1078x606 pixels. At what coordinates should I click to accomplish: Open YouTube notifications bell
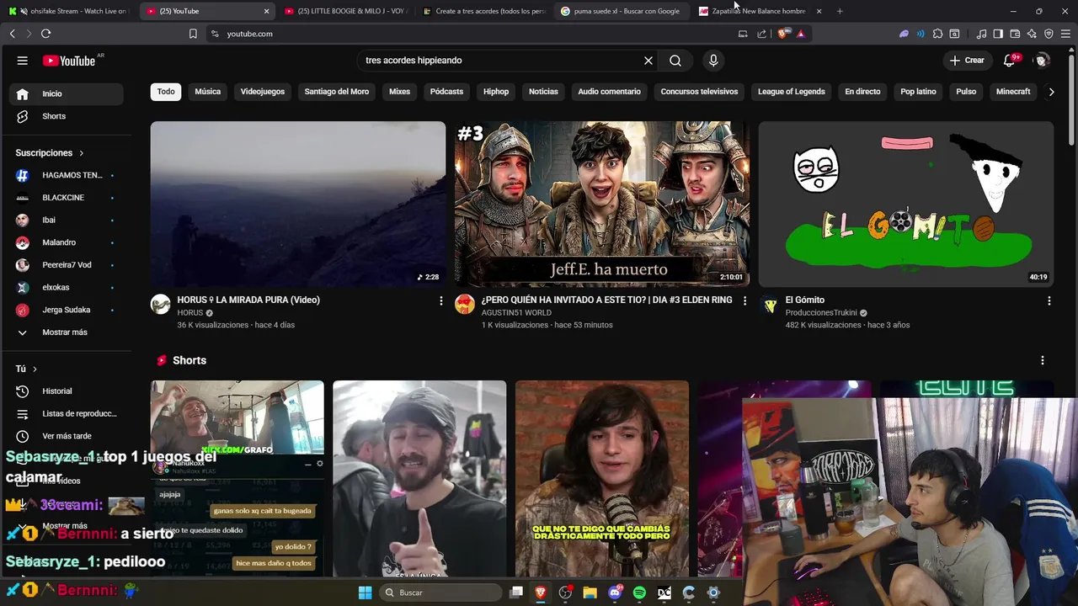[x=1010, y=61]
